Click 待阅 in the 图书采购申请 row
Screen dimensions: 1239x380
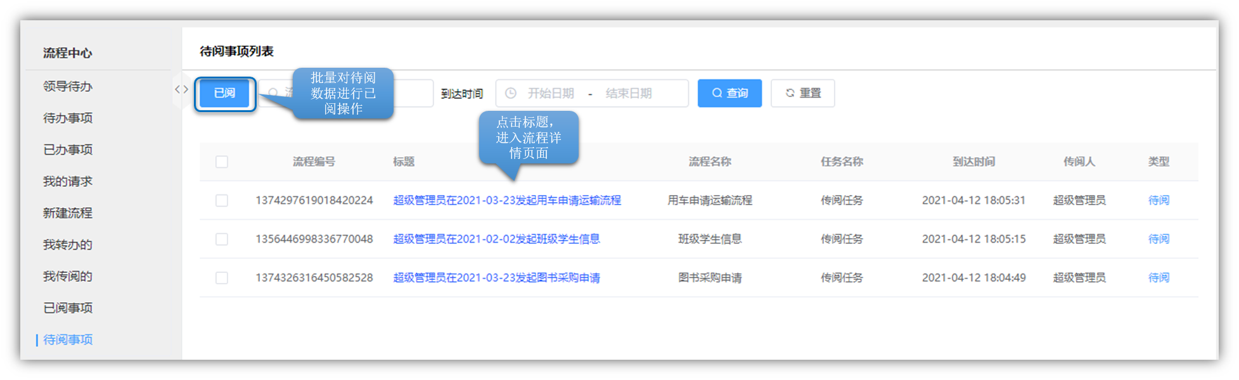coord(1159,277)
